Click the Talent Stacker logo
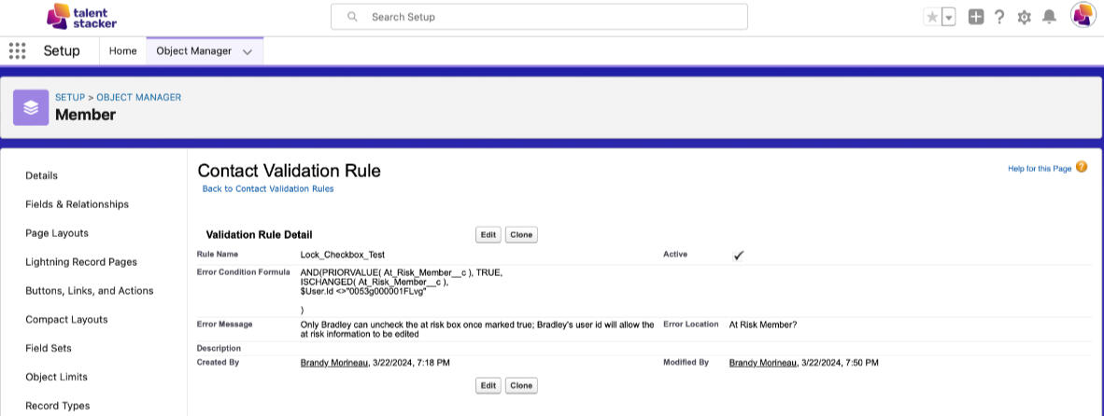The image size is (1104, 416). tap(81, 16)
